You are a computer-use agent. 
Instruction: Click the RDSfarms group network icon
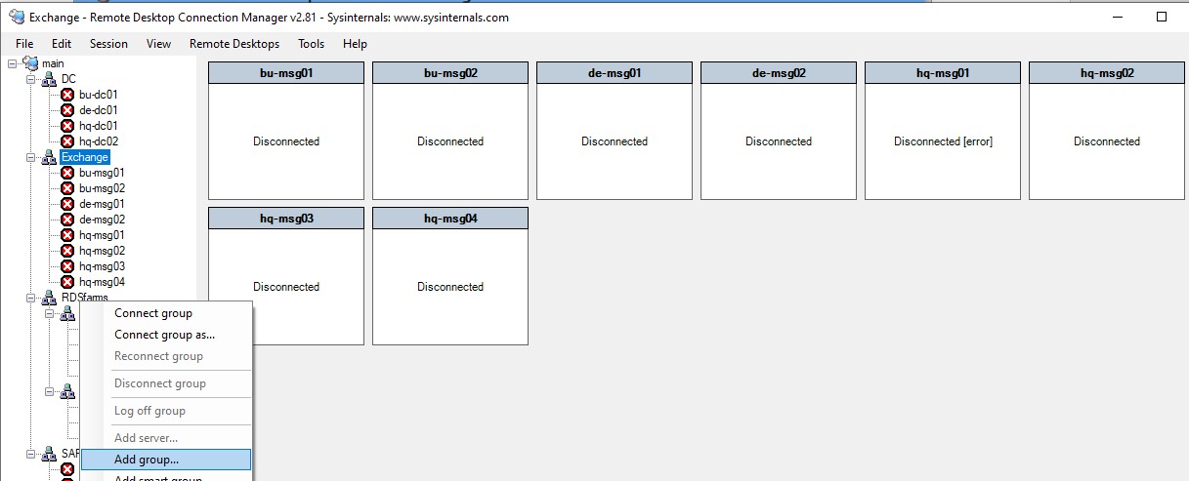tap(49, 298)
